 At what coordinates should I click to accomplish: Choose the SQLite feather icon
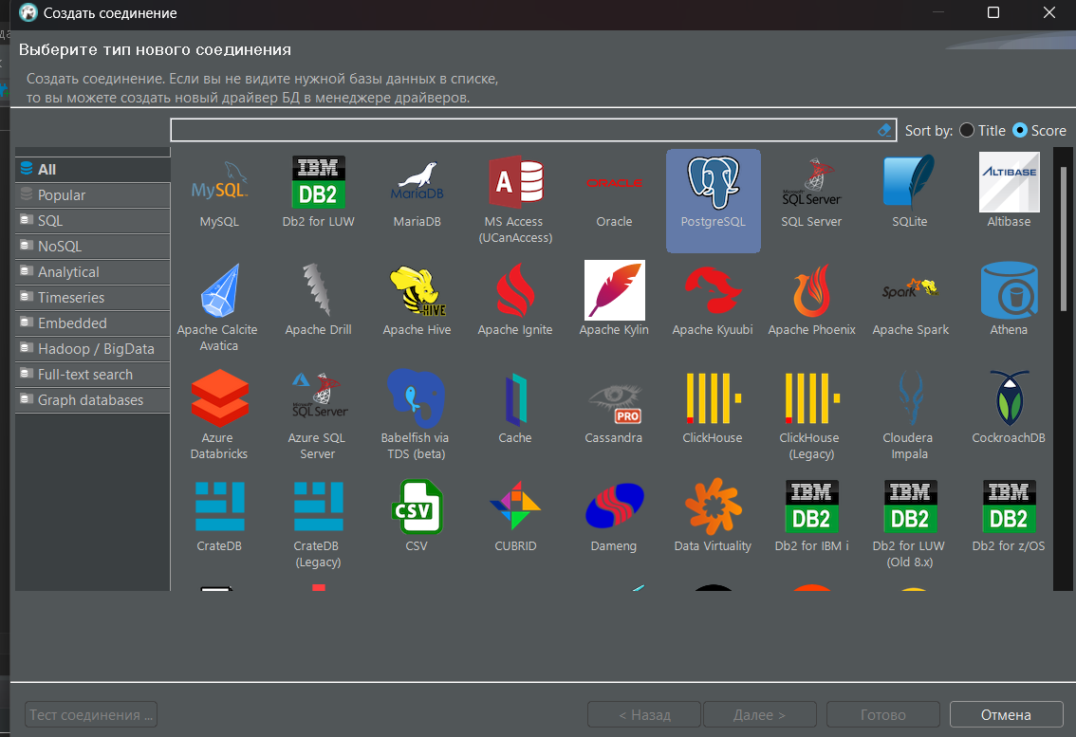pyautogui.click(x=909, y=181)
